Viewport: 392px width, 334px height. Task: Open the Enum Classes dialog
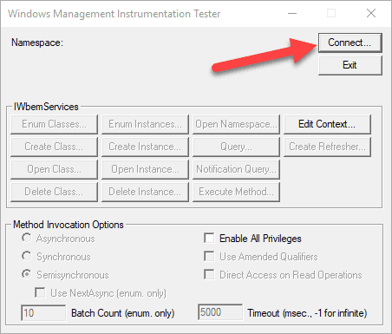[x=54, y=124]
